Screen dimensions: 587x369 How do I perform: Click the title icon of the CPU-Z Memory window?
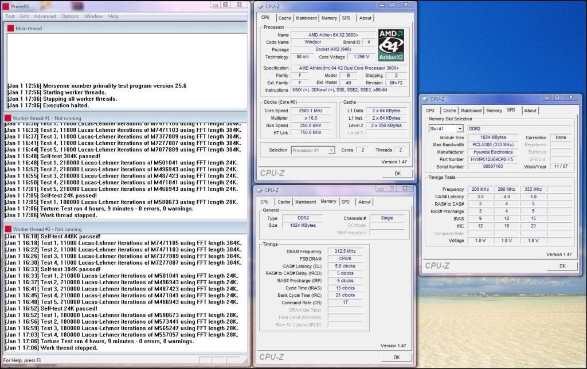(260, 190)
